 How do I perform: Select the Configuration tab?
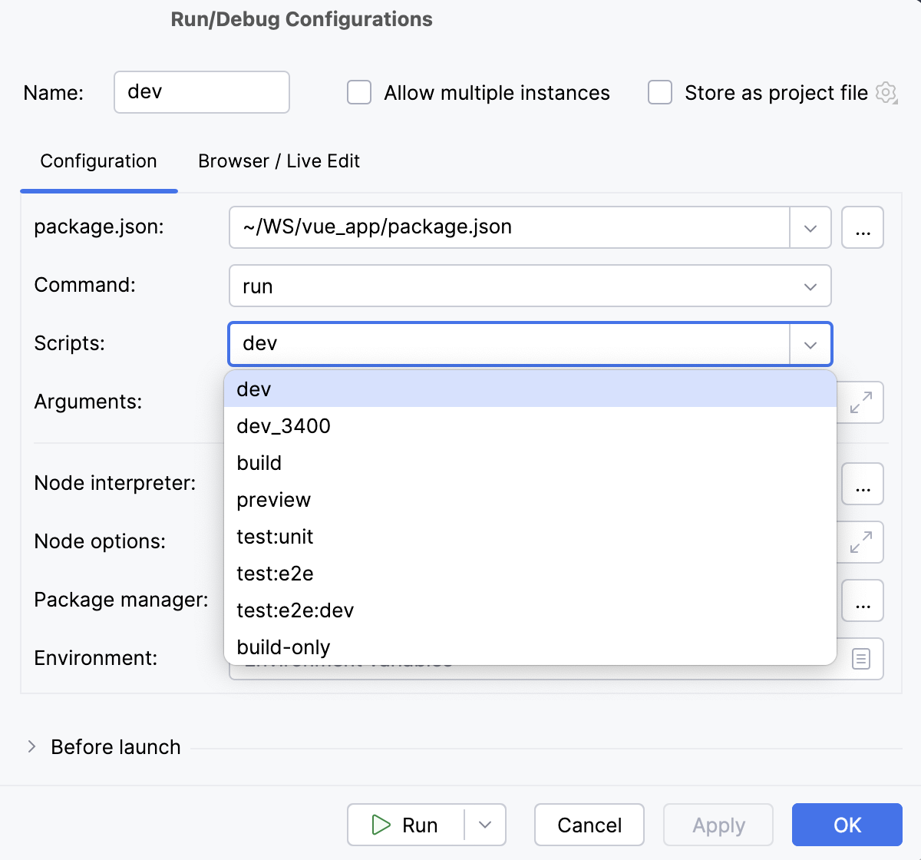(x=98, y=161)
